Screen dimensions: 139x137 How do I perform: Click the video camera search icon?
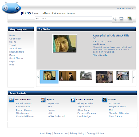[121, 18]
